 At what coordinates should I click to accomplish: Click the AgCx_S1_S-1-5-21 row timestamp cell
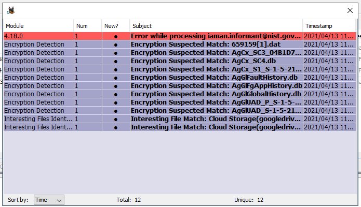[x=329, y=69]
